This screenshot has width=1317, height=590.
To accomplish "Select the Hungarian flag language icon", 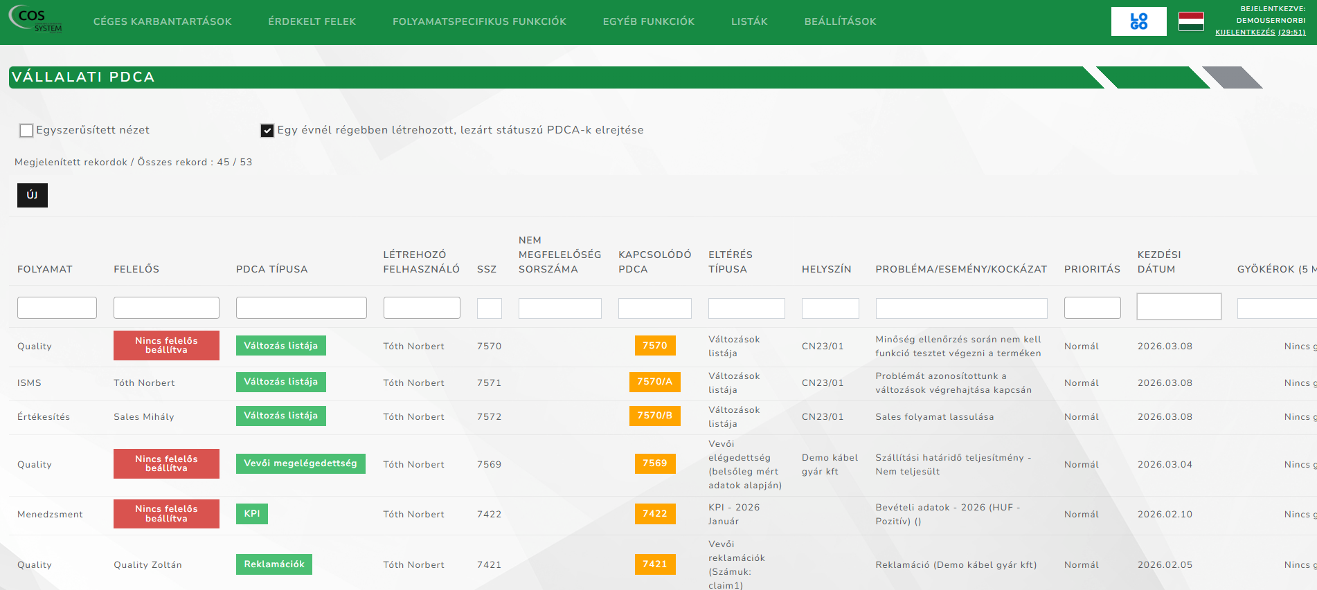I will pos(1191,21).
